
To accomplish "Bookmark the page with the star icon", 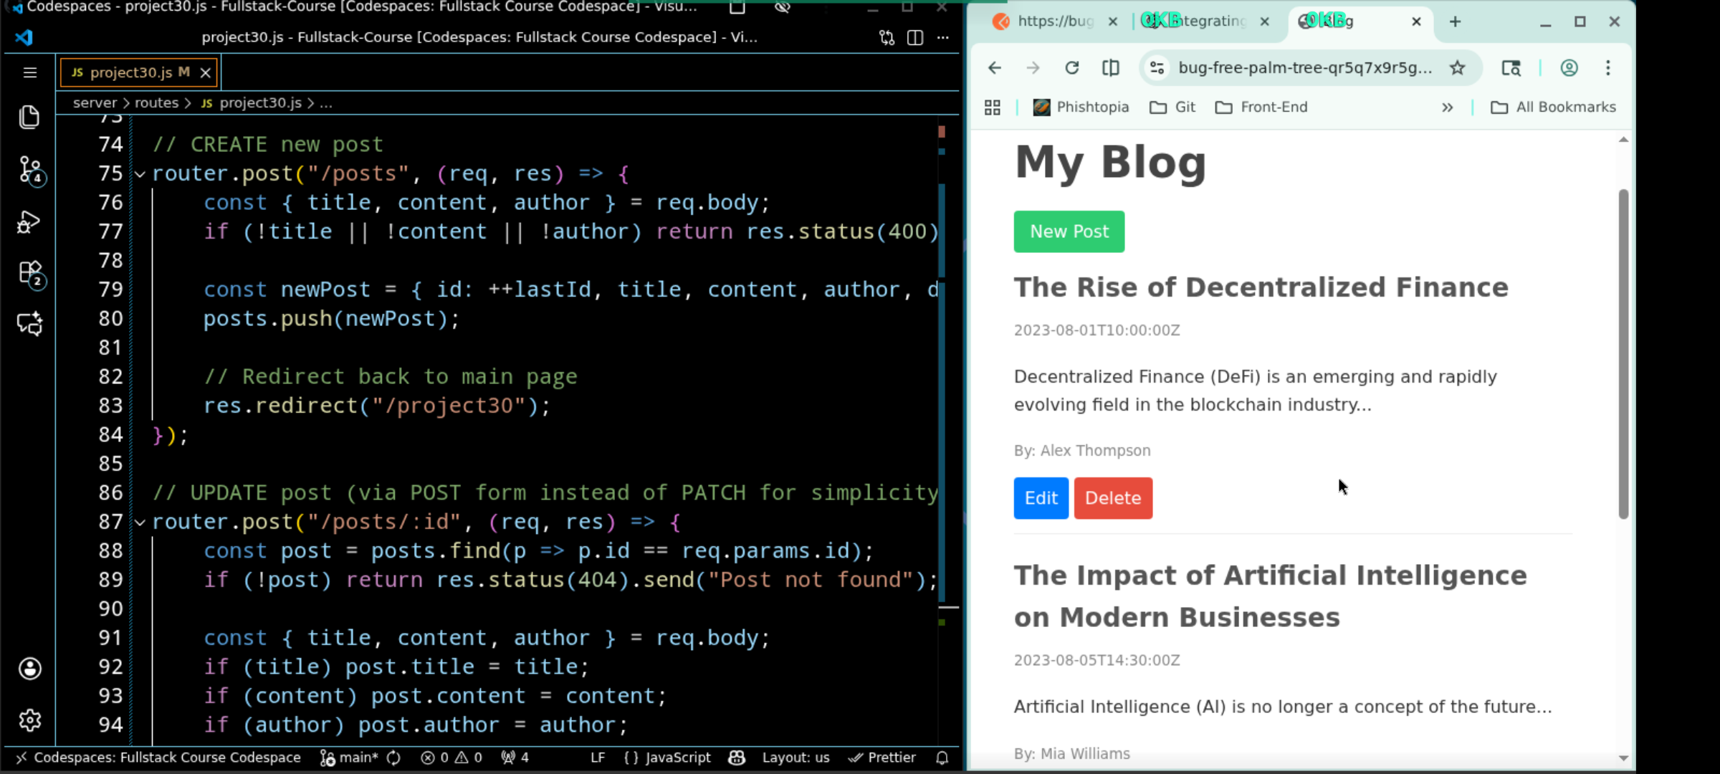I will tap(1458, 68).
